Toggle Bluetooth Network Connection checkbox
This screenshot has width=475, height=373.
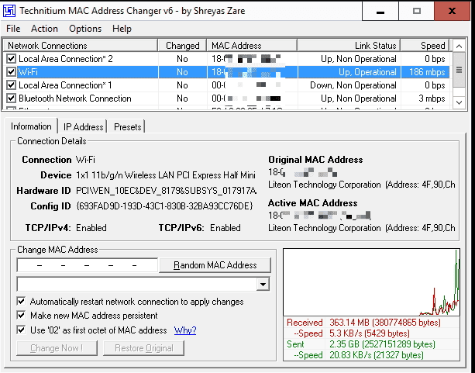click(11, 98)
